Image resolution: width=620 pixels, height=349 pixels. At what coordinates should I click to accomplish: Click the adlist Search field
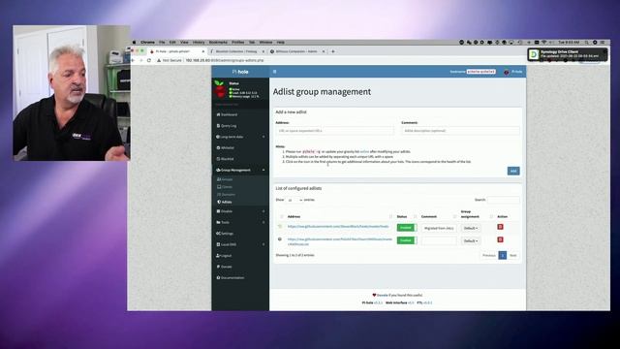point(504,200)
